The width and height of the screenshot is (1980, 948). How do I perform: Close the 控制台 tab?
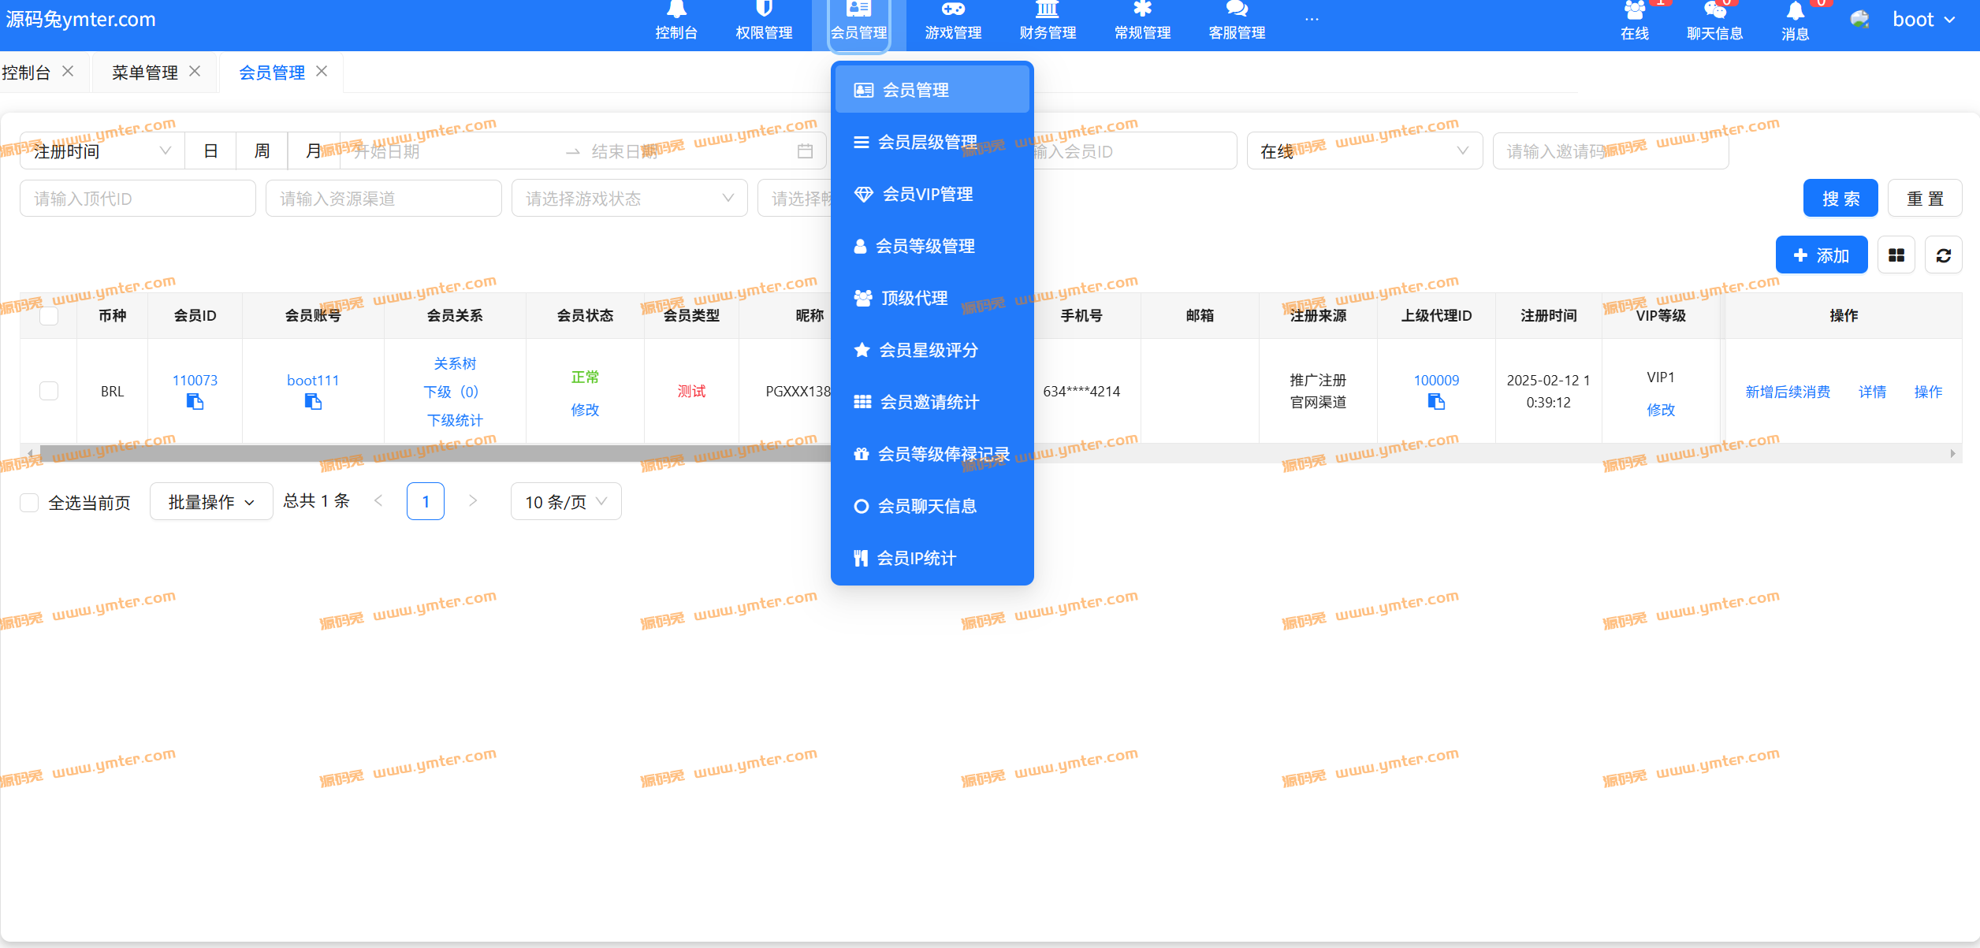(68, 72)
